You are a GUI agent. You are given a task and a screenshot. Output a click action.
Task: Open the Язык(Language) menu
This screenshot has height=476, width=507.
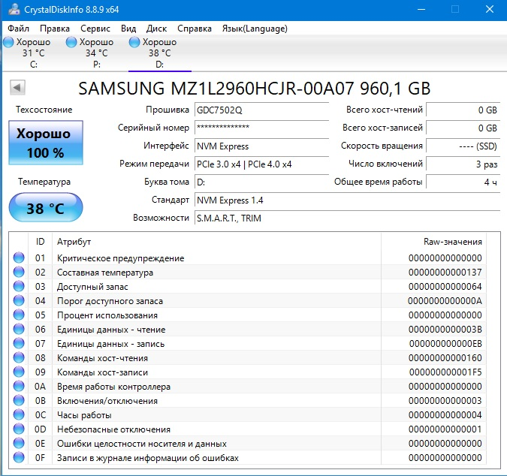[255, 29]
